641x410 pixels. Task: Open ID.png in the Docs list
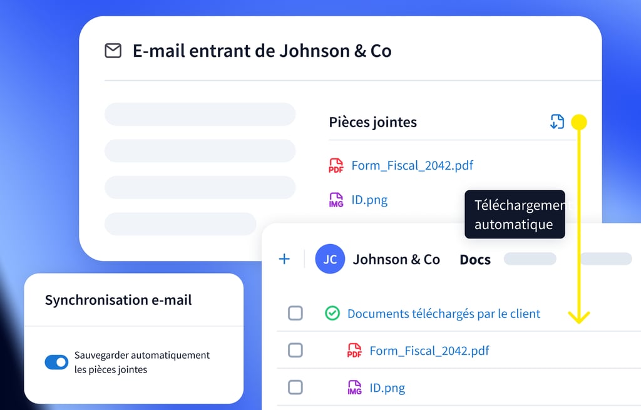coord(387,387)
